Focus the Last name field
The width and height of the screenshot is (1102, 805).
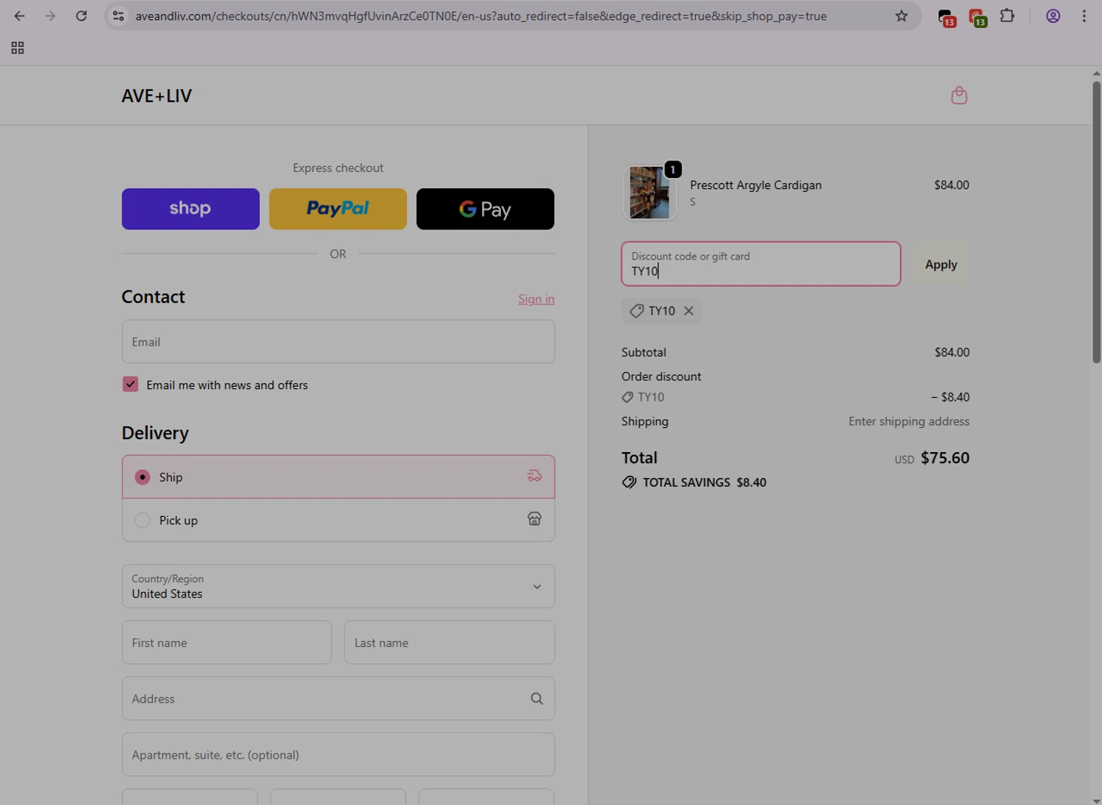click(449, 643)
